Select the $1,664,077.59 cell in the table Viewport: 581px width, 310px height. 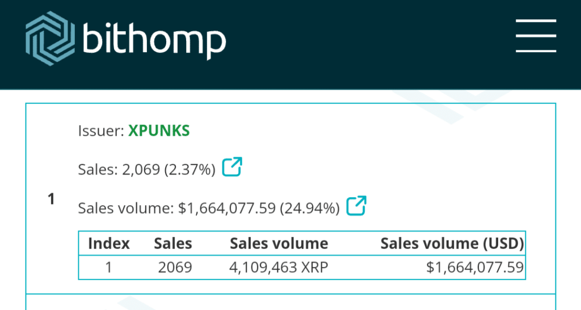474,267
